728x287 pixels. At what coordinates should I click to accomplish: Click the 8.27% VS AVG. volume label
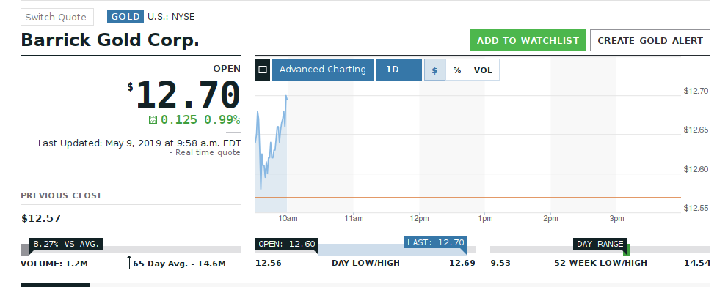point(66,244)
